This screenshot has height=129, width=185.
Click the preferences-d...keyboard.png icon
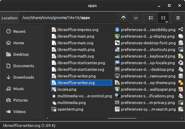pos(117,56)
